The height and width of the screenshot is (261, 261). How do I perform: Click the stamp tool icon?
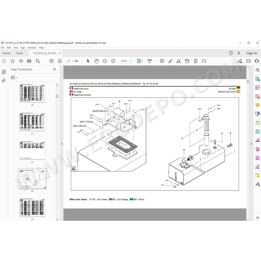pos(187,61)
